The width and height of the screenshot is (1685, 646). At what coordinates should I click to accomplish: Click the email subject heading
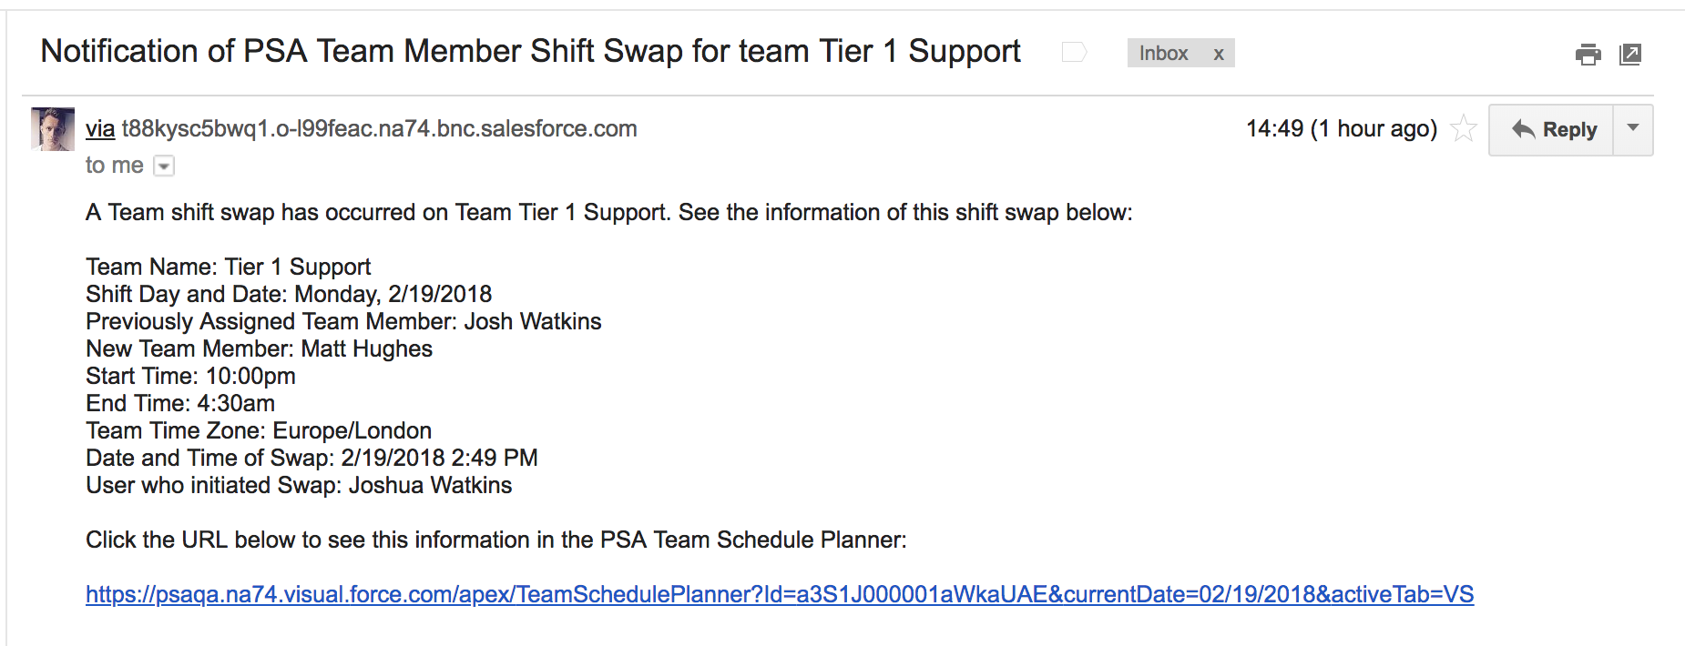(x=530, y=52)
